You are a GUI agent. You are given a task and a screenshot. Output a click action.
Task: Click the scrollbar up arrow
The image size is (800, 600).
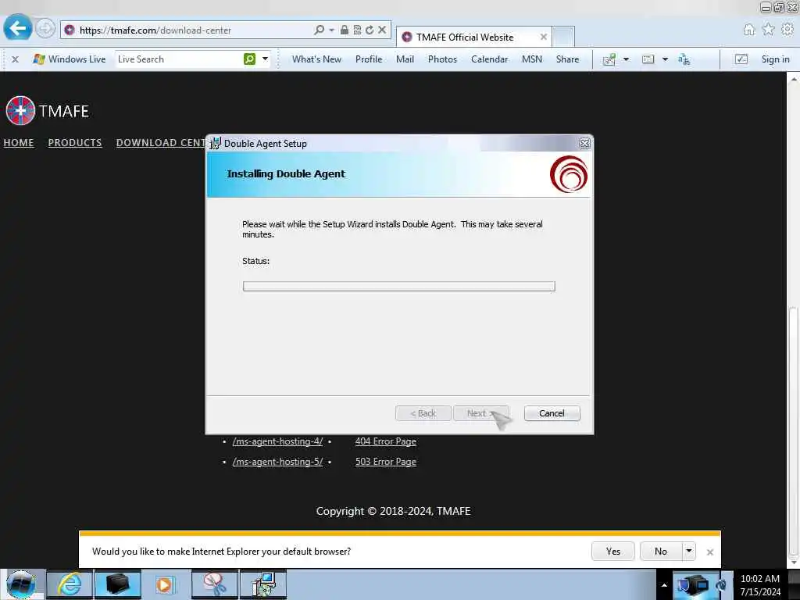click(x=793, y=79)
